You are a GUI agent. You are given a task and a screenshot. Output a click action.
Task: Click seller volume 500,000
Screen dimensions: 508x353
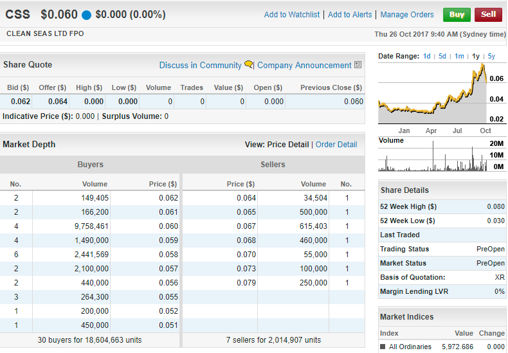point(313,212)
